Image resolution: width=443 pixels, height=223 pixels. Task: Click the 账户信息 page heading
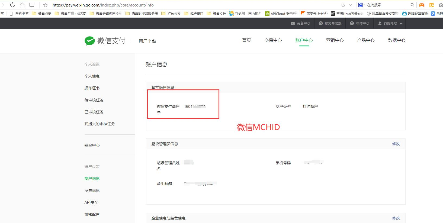156,64
